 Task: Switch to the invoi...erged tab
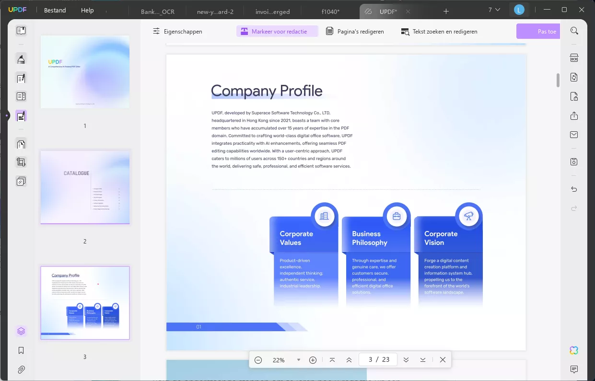tap(273, 12)
